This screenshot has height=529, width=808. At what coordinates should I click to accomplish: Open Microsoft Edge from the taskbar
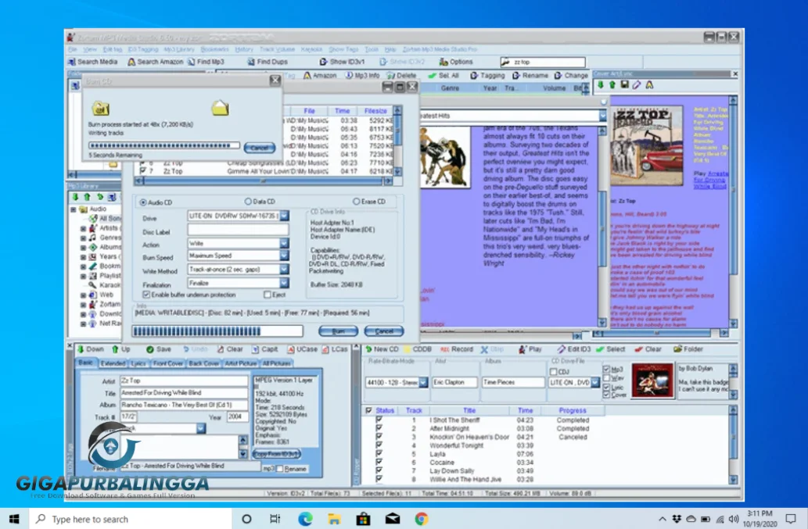305,519
